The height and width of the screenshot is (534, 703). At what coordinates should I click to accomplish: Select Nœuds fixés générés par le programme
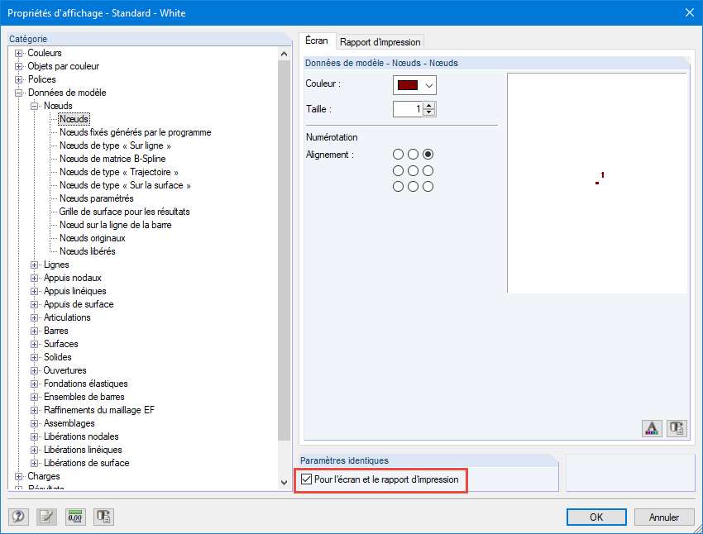click(135, 132)
